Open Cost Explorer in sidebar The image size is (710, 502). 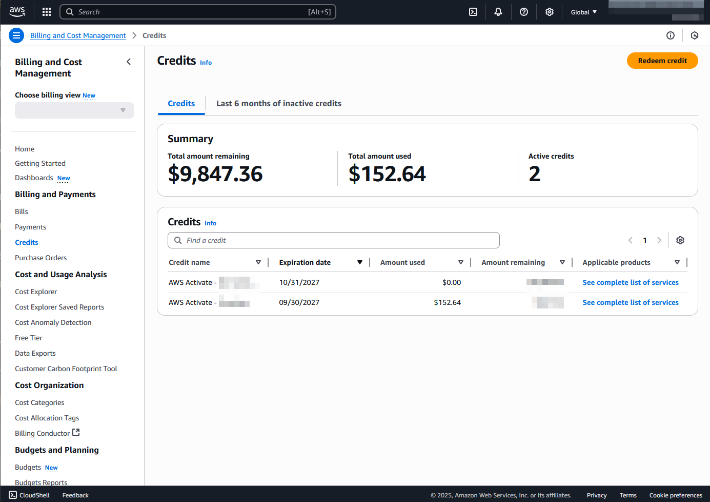pyautogui.click(x=36, y=292)
